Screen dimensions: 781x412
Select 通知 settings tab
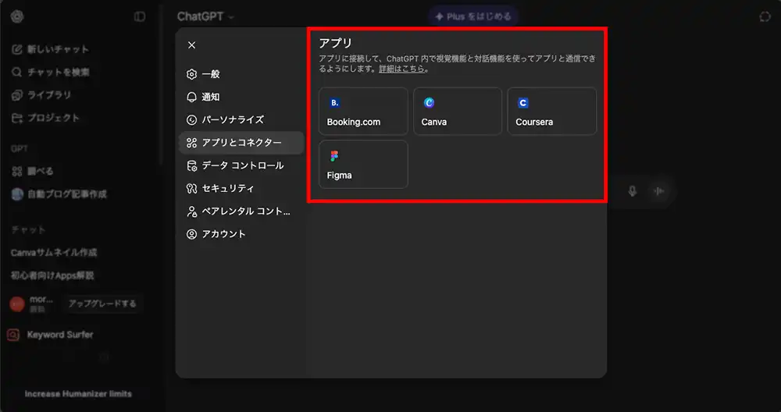point(210,97)
